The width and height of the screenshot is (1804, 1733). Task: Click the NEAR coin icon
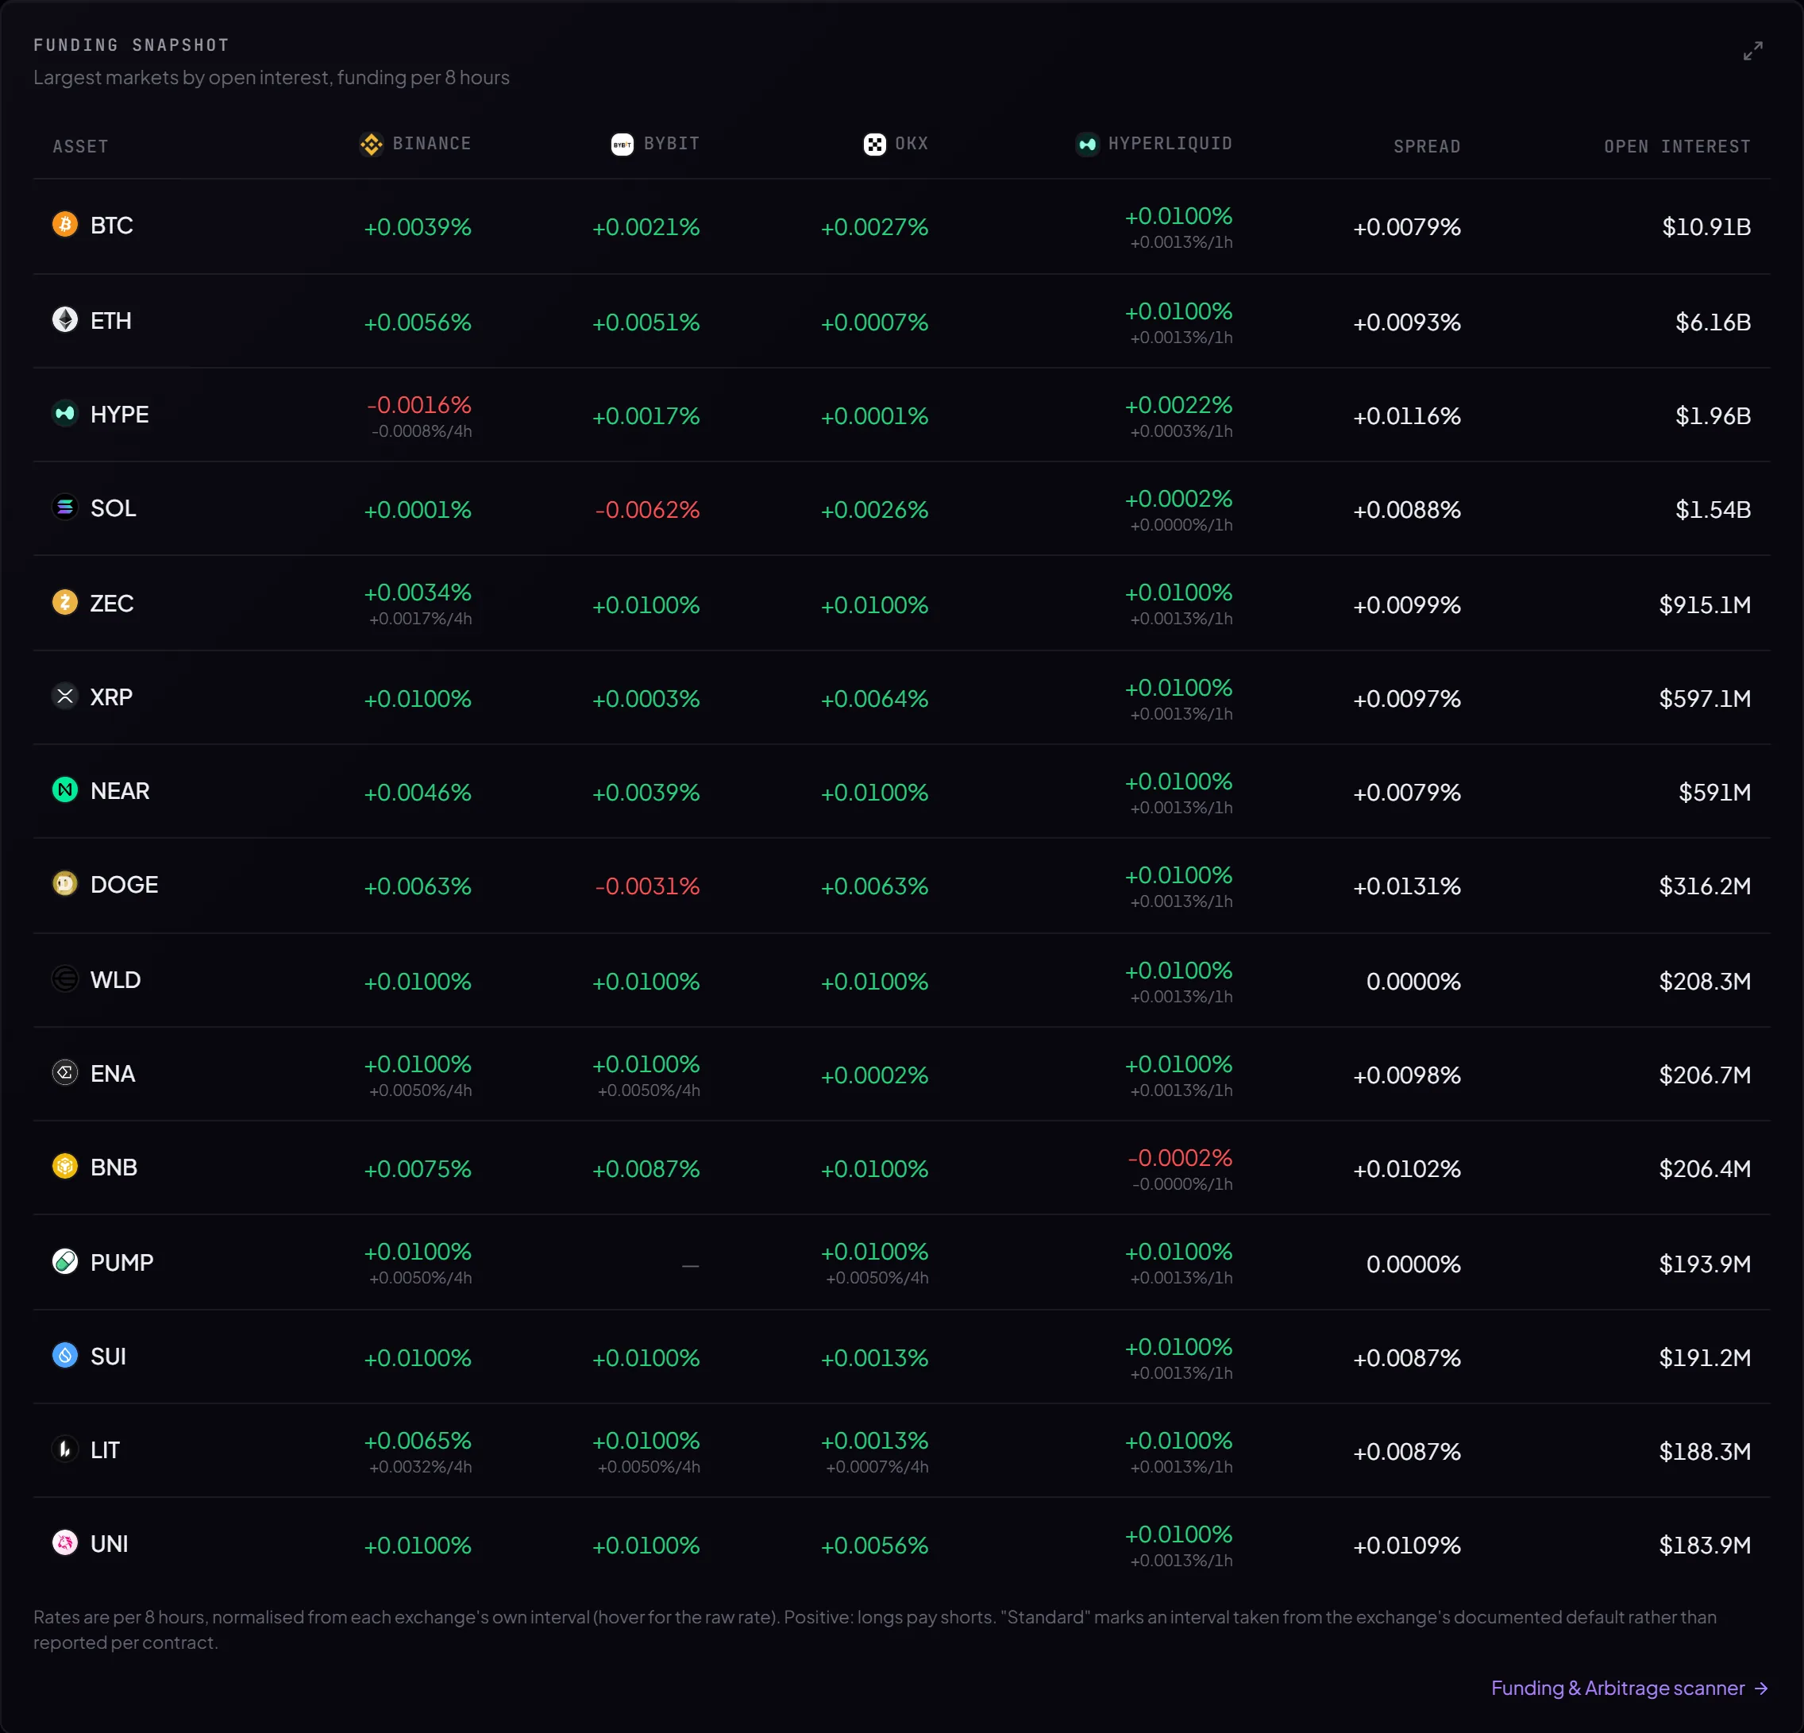pyautogui.click(x=65, y=790)
